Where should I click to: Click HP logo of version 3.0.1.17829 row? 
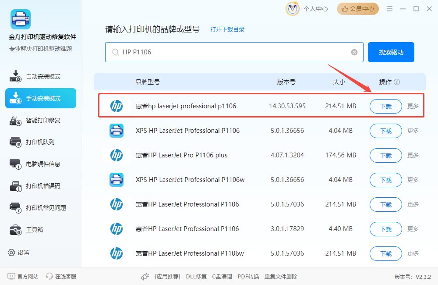pyautogui.click(x=117, y=229)
